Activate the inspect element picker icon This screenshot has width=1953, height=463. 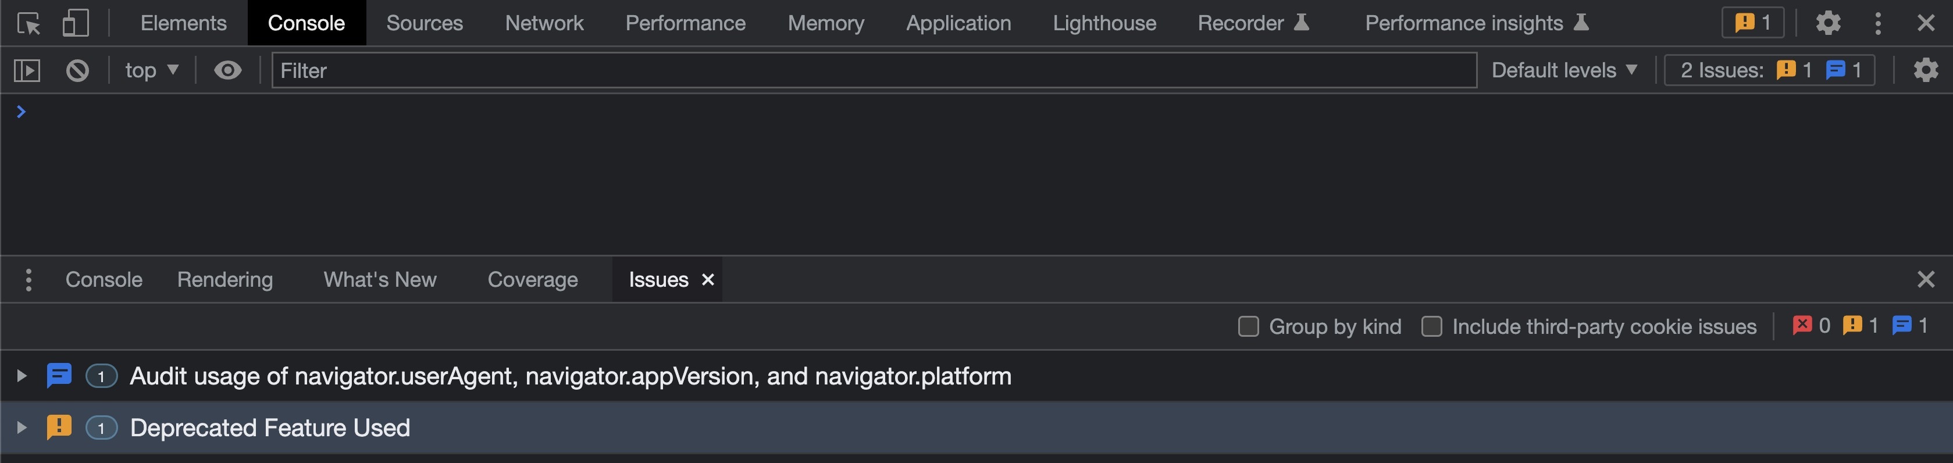point(29,23)
